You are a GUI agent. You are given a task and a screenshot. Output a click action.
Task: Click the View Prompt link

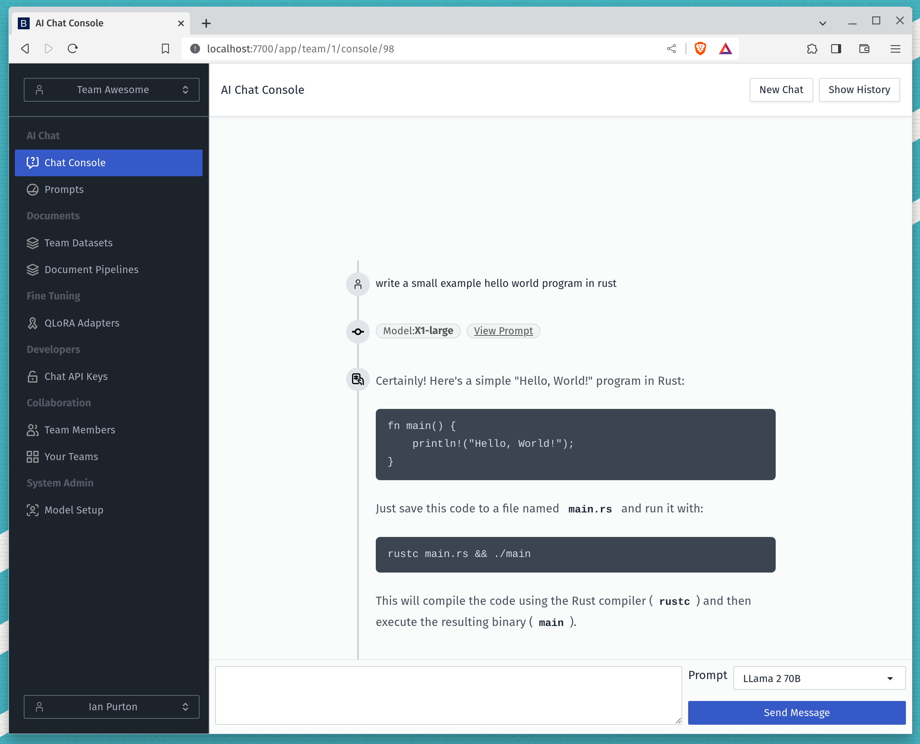[503, 330]
